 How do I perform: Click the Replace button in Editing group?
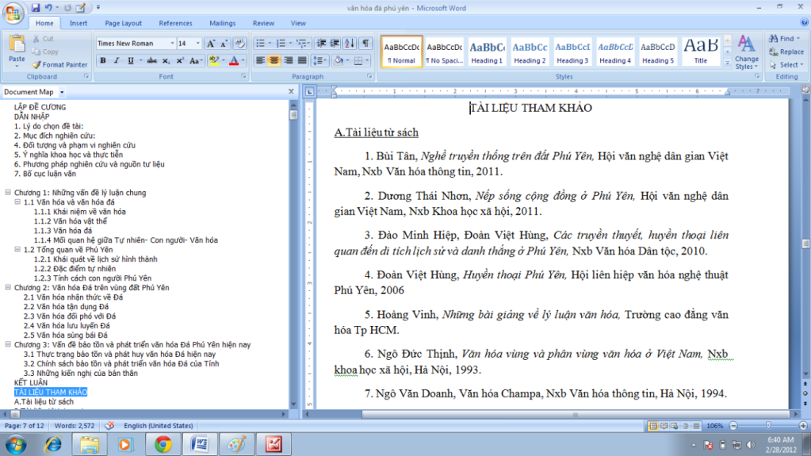pyautogui.click(x=785, y=52)
